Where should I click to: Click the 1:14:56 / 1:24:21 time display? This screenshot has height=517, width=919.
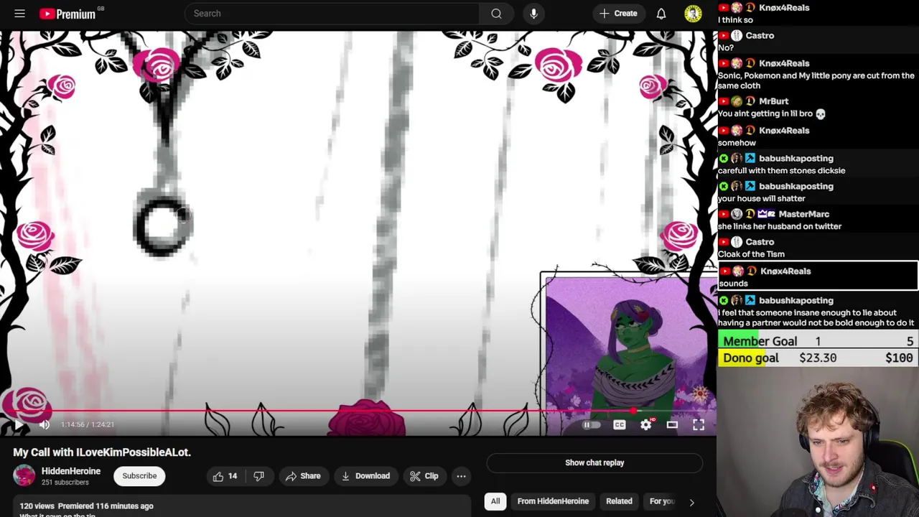pos(88,424)
